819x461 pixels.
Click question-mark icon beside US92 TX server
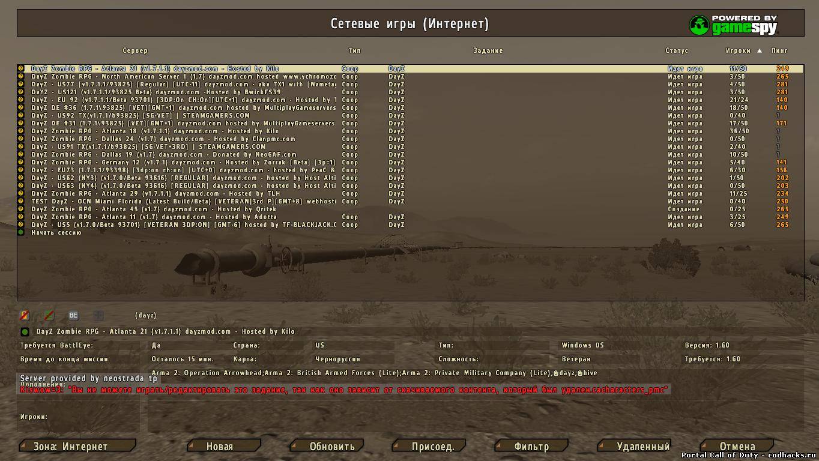click(21, 116)
